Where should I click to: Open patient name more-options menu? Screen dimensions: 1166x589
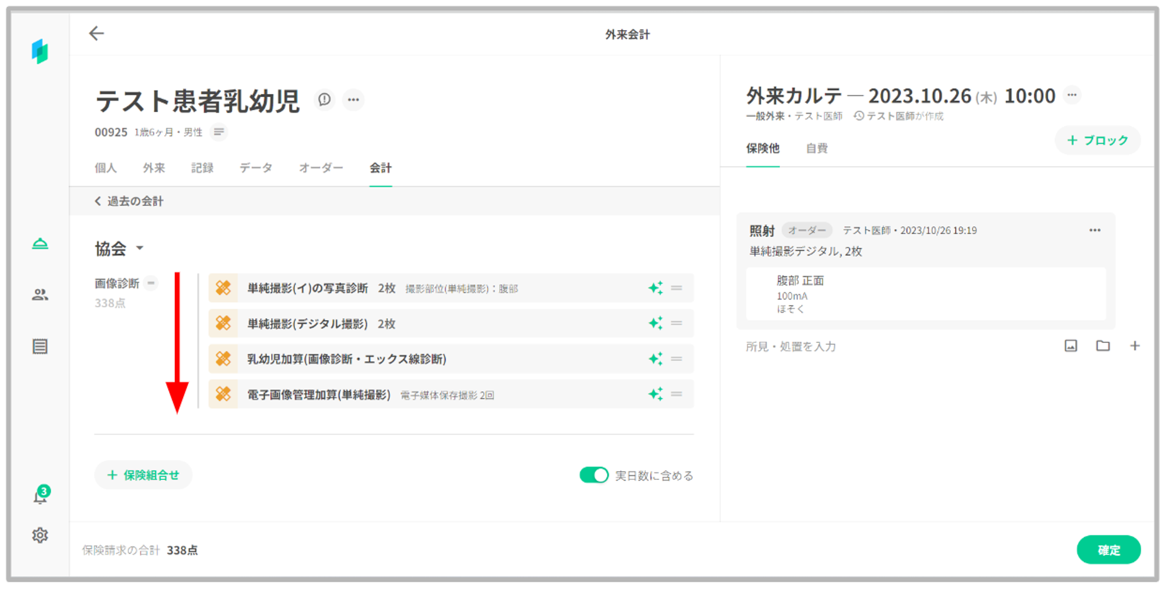click(353, 100)
